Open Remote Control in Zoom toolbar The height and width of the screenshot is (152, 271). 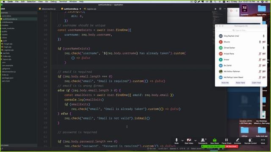click(x=250, y=141)
